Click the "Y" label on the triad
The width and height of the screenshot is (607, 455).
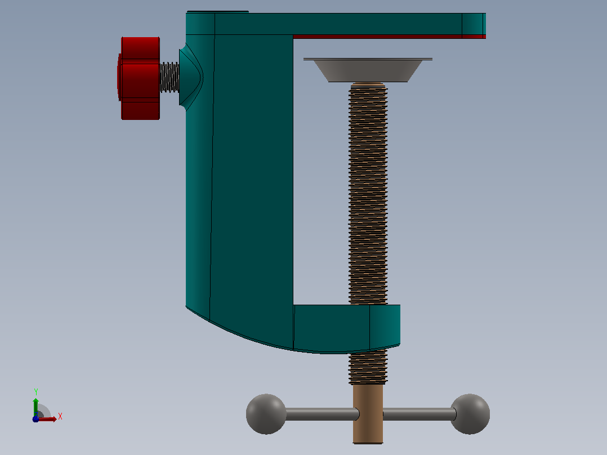pos(35,392)
